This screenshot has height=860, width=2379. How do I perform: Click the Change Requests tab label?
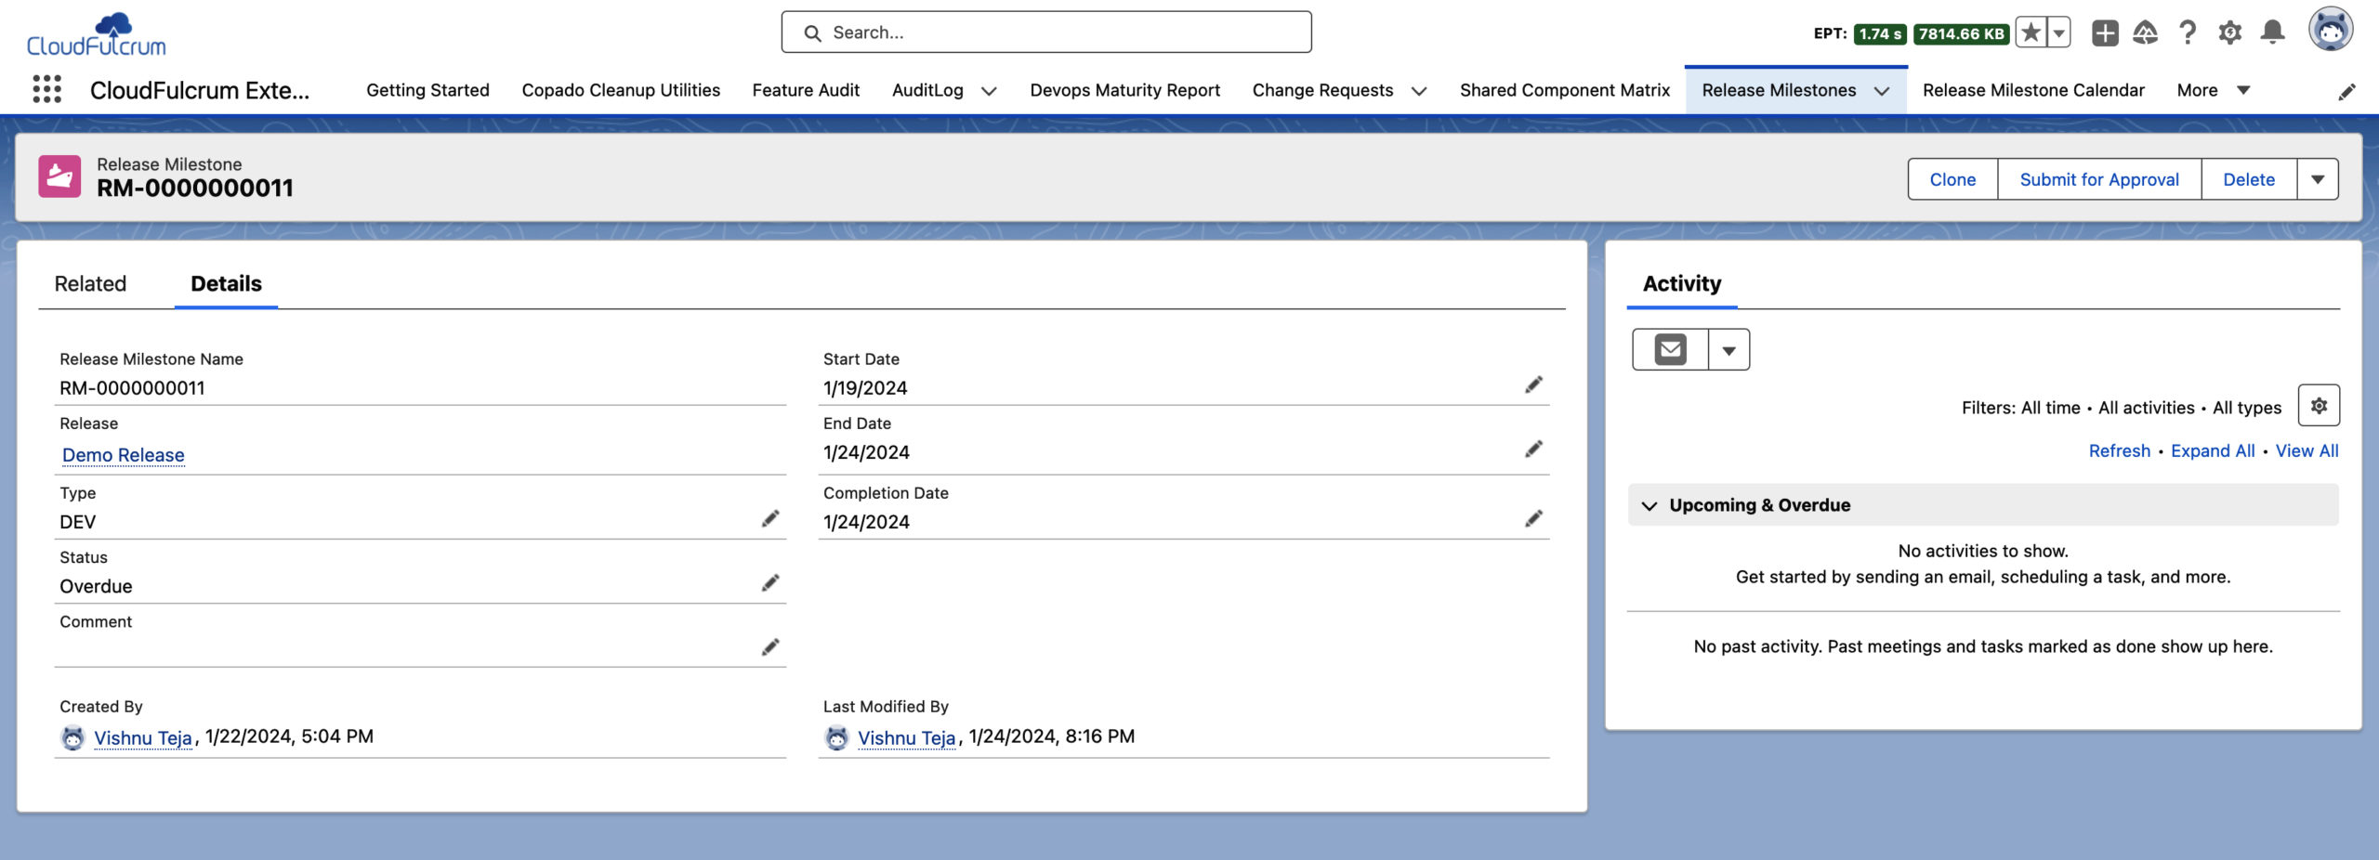pyautogui.click(x=1321, y=90)
